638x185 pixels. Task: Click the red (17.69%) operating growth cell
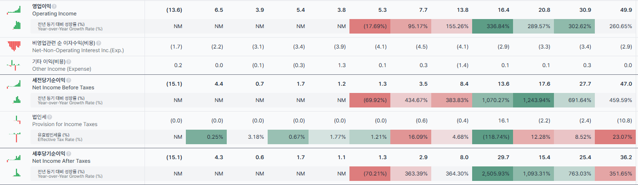370,26
